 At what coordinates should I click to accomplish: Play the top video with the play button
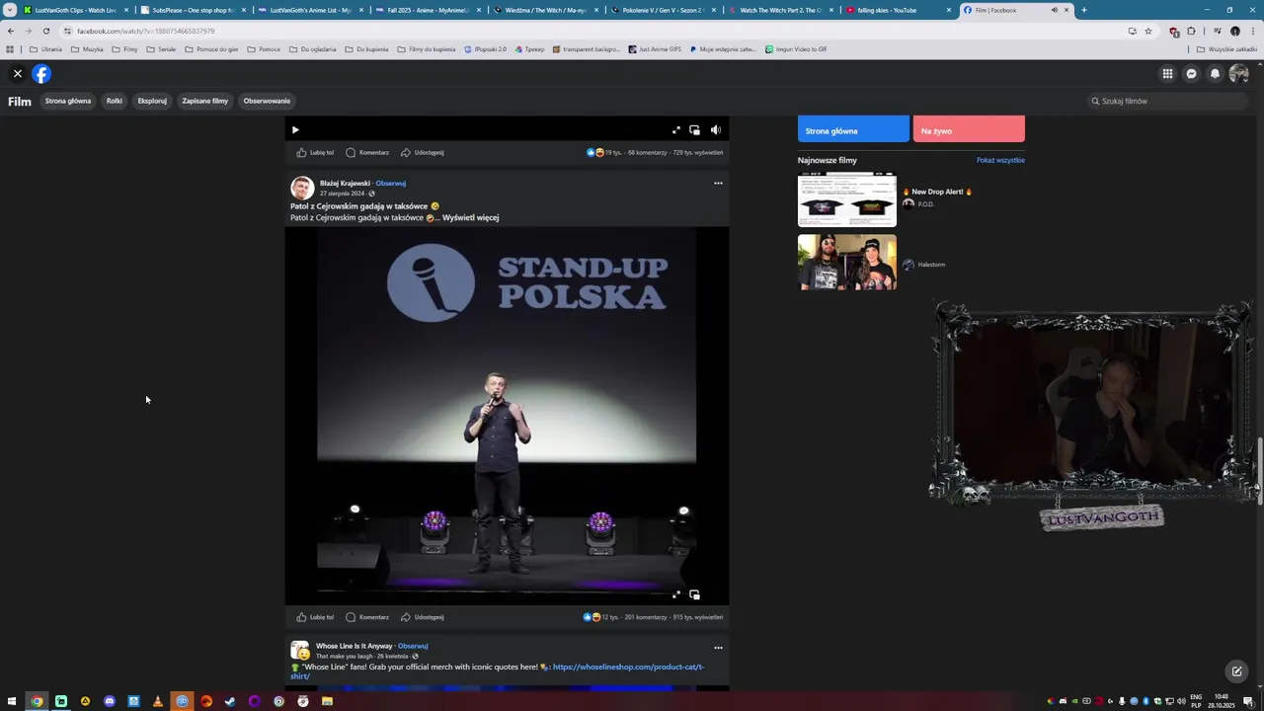[x=294, y=129]
